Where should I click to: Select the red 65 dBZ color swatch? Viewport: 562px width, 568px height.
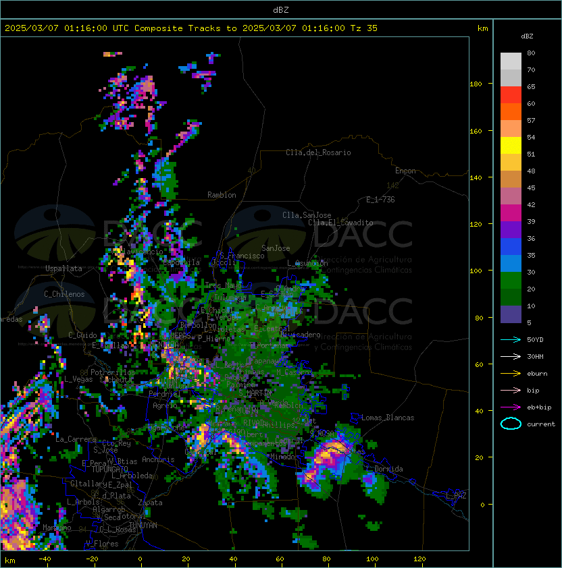point(511,94)
